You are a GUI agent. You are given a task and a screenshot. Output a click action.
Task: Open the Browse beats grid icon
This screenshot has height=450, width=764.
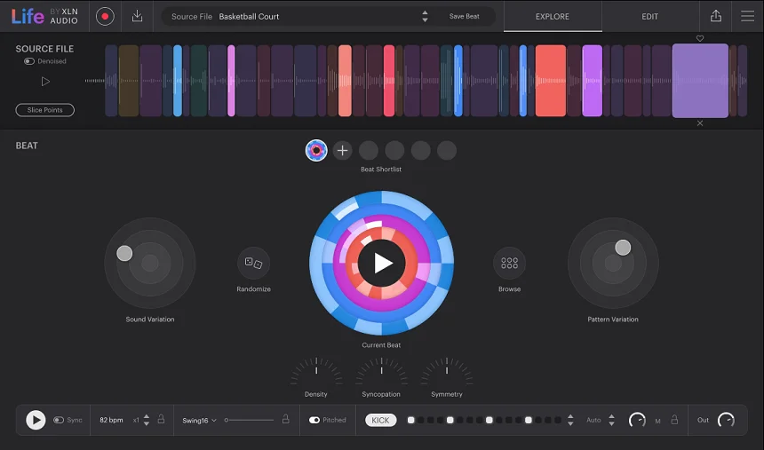[x=509, y=263]
